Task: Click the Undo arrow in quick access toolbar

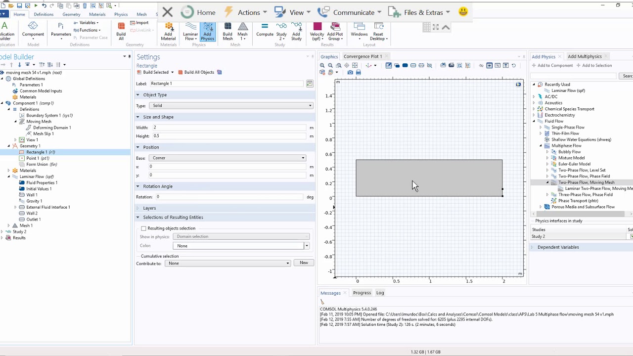Action: pos(44,5)
